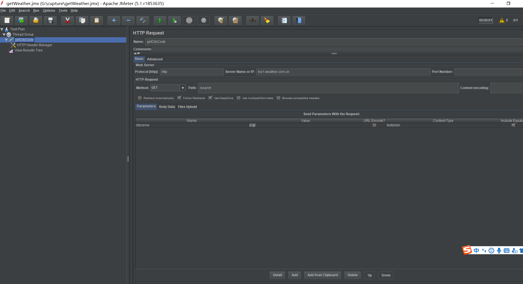Click Sogou soft keyboard icon

click(x=507, y=251)
